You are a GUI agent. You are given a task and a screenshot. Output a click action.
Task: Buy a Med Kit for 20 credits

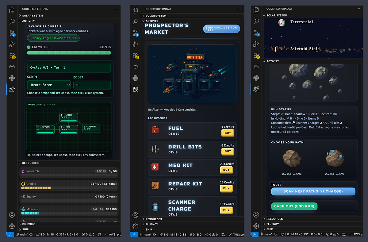[226, 170]
